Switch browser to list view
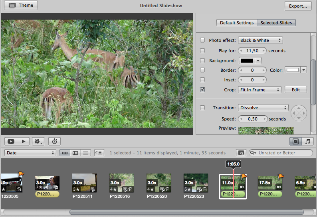 [85, 153]
